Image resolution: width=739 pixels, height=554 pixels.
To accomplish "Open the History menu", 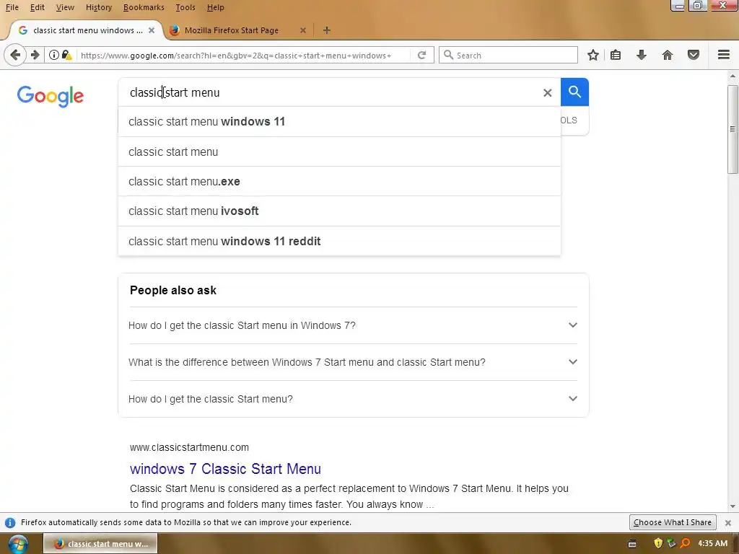I will [98, 7].
